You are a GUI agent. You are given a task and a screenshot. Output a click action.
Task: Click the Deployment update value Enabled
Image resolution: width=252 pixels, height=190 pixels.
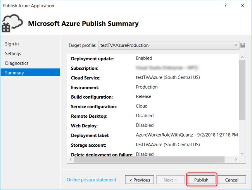[144, 58]
